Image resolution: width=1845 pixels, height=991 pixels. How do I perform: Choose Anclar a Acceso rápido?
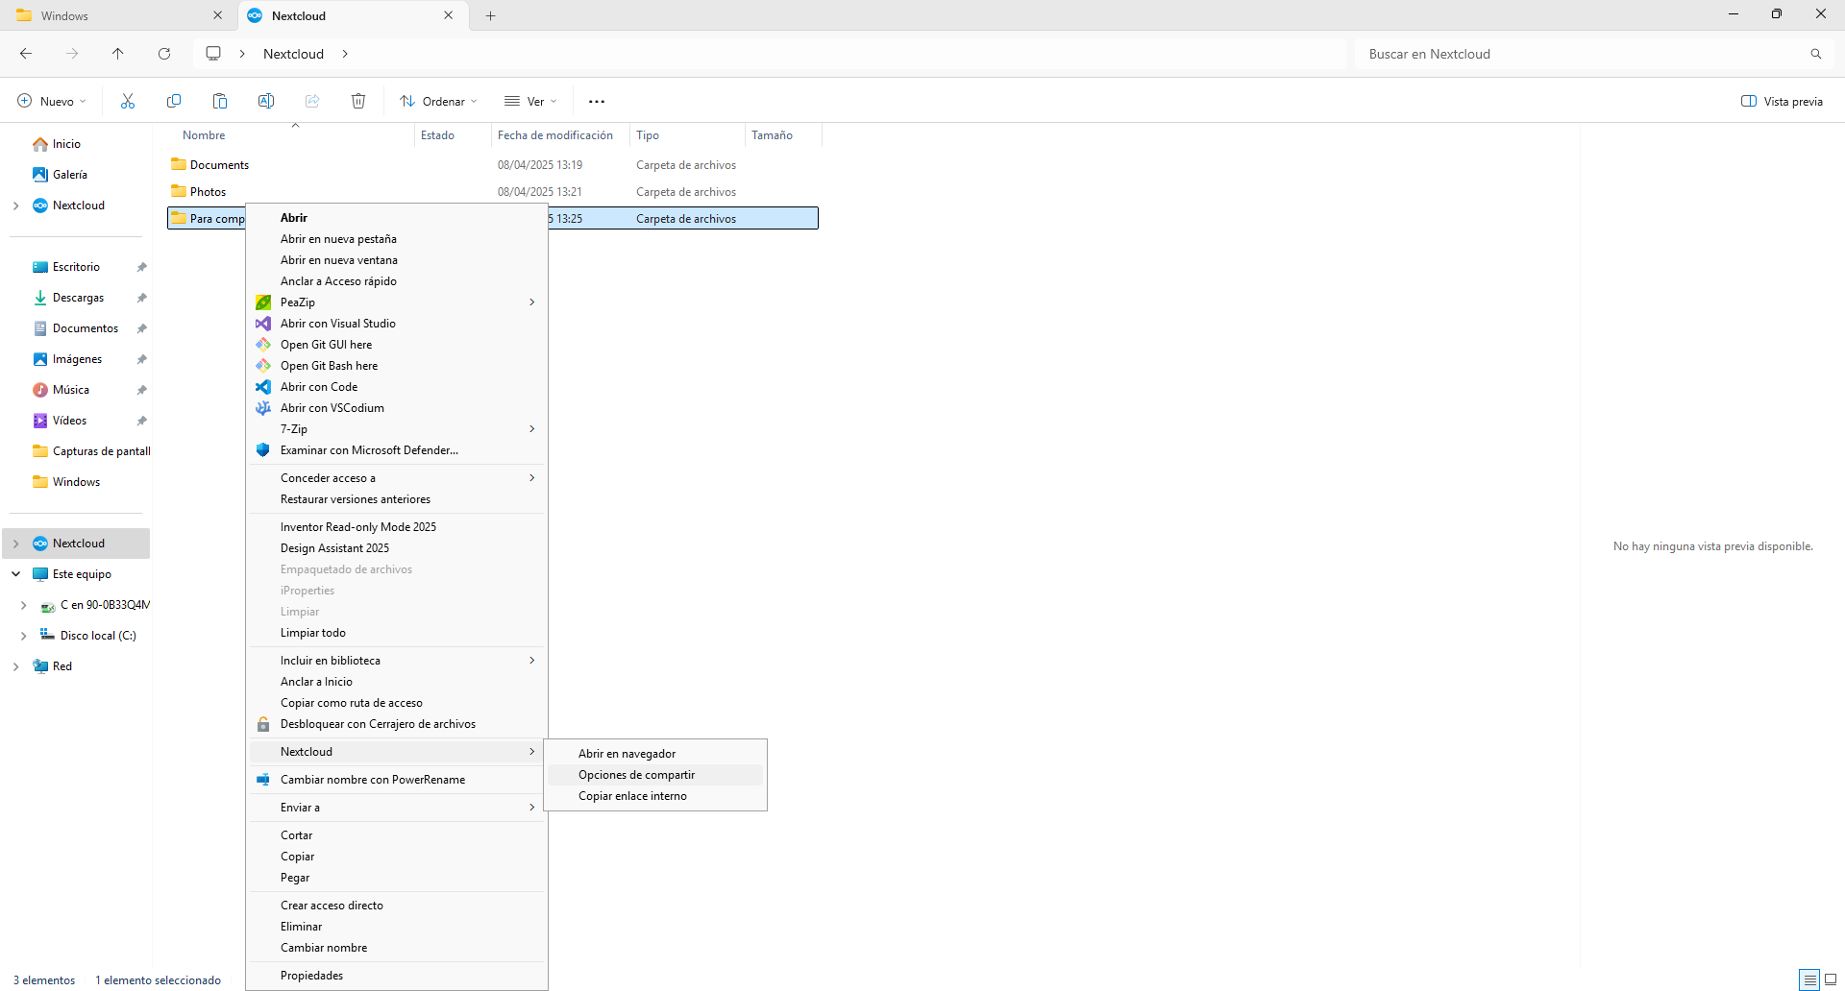pos(397,281)
